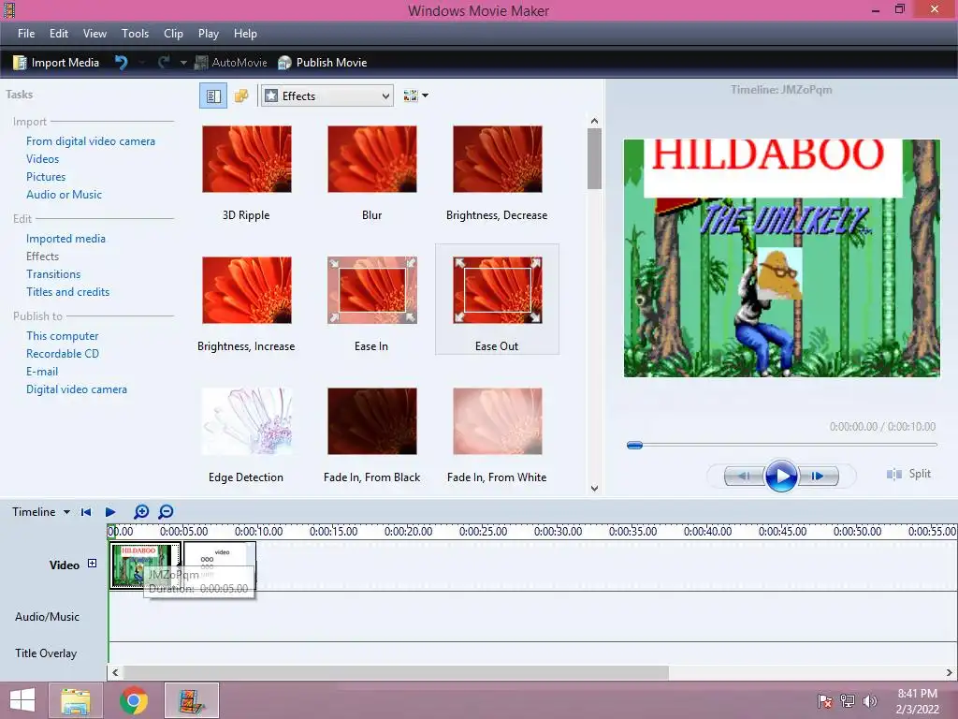Open the Play menu
958x719 pixels.
tap(209, 34)
